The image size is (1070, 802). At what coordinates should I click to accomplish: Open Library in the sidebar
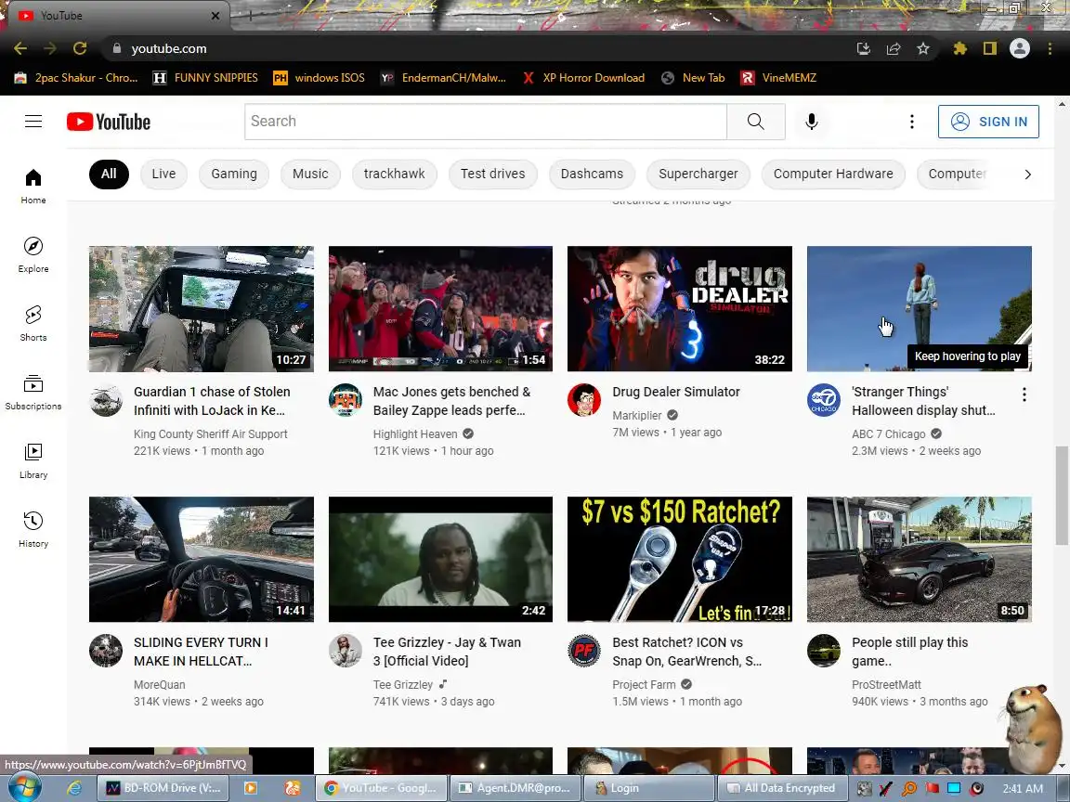point(33,461)
